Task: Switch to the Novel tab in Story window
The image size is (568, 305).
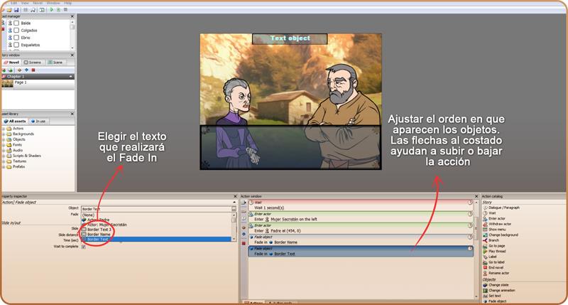Action: [x=11, y=63]
